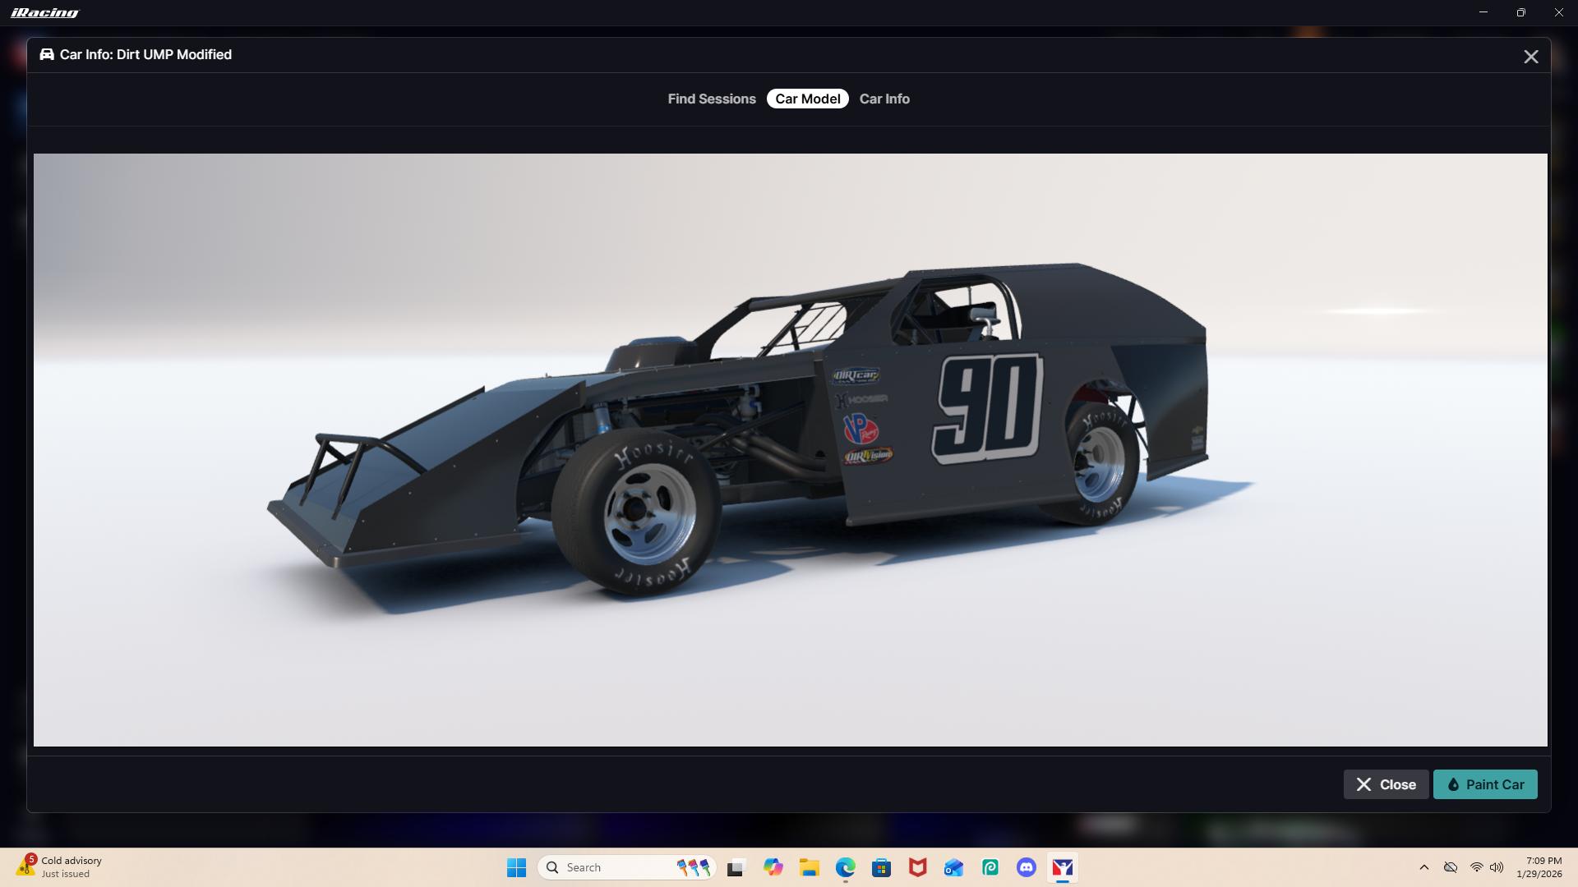Open the volume control in the system tray
Viewport: 1578px width, 887px height.
(x=1497, y=867)
